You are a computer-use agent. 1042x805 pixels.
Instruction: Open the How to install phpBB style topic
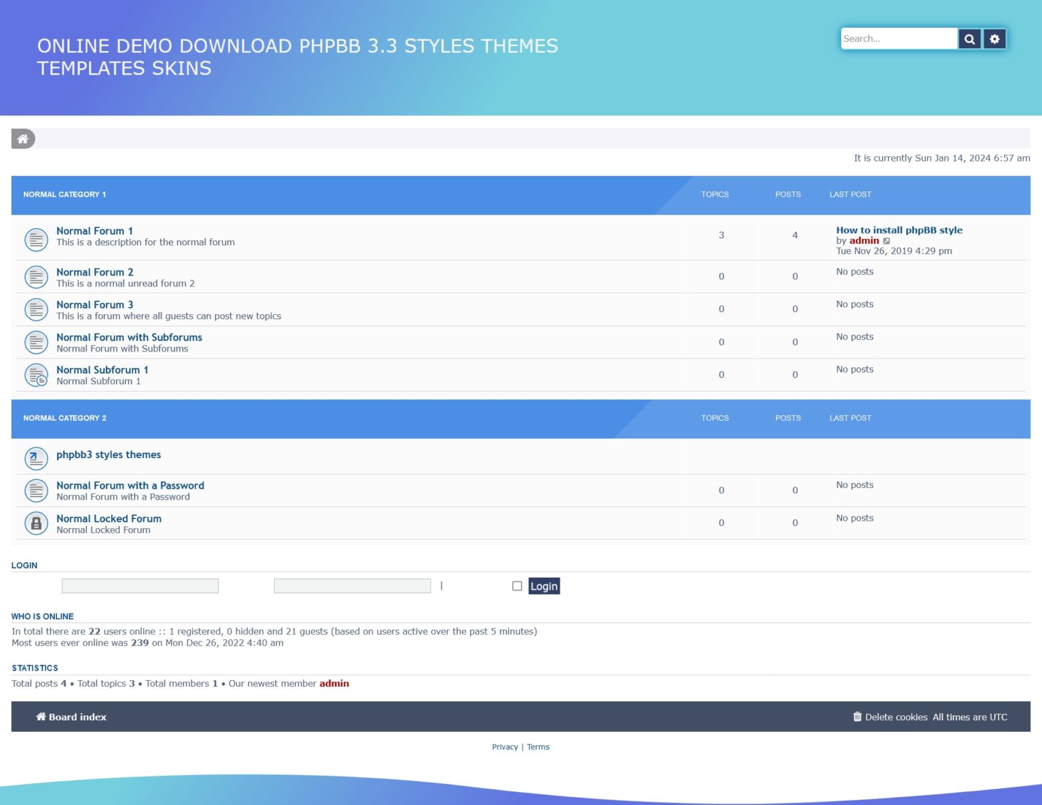[899, 230]
